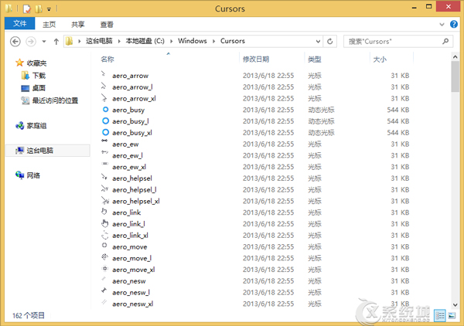Click the scrollbar down arrow
Image resolution: width=464 pixels, height=326 pixels.
point(455,304)
